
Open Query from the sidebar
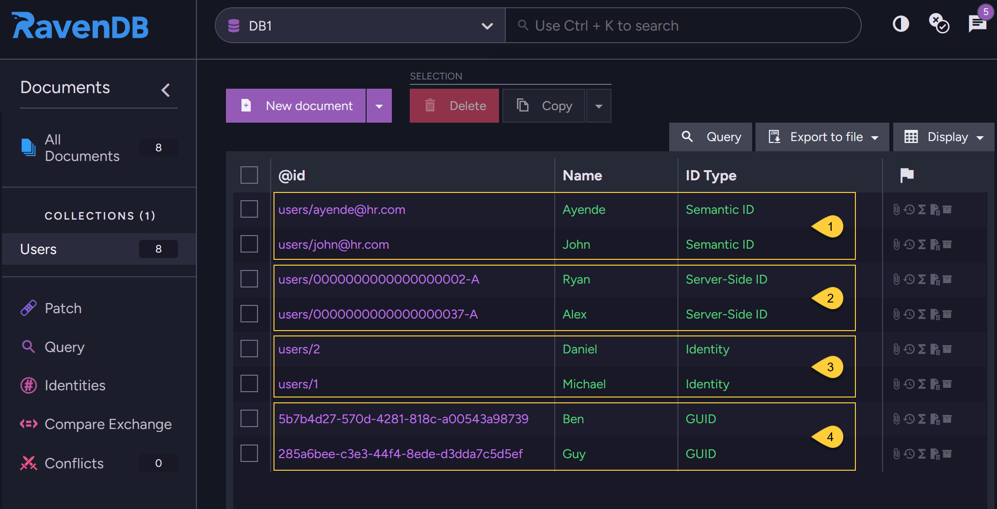tap(64, 347)
